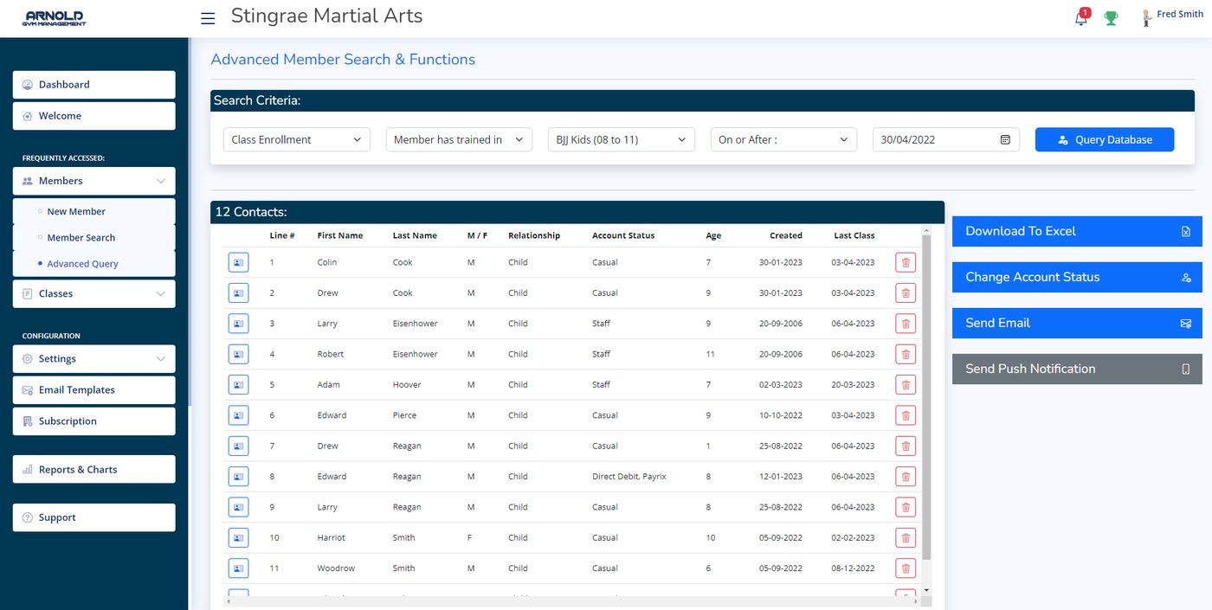
Task: Click the Last Name column header
Action: click(415, 235)
